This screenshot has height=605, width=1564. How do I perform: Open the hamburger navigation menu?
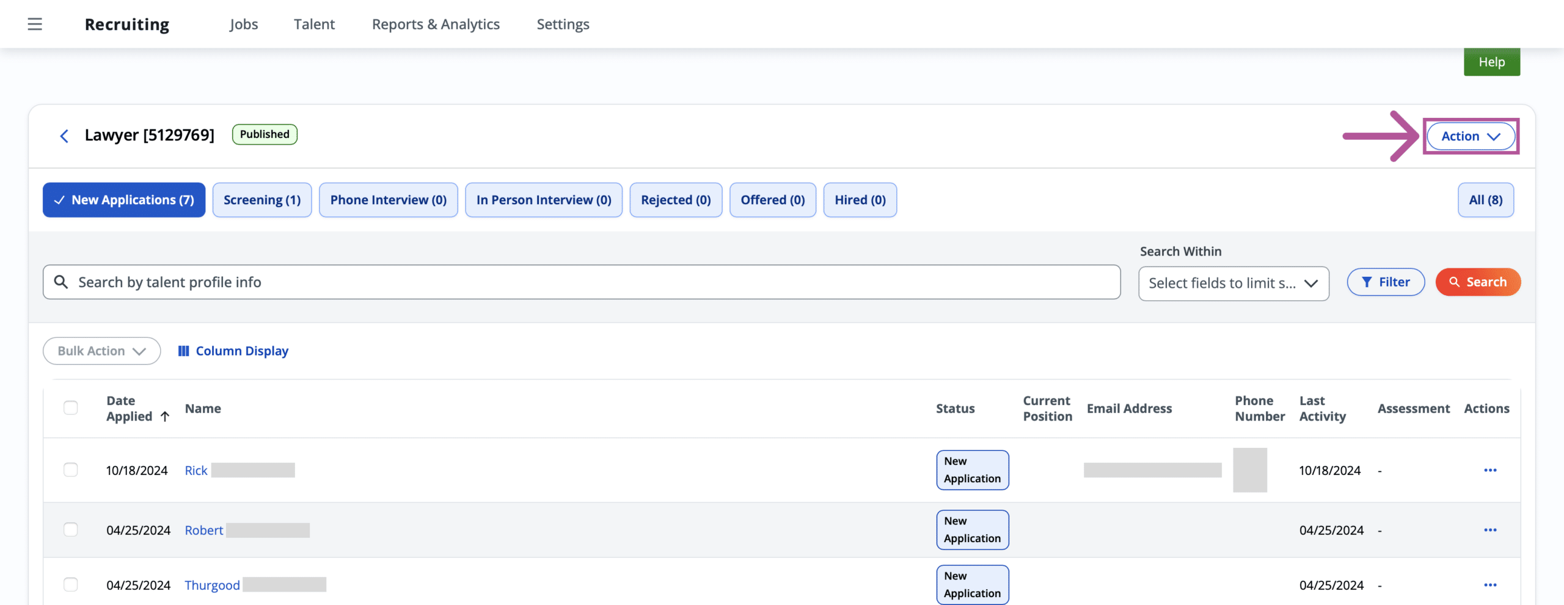[x=35, y=24]
